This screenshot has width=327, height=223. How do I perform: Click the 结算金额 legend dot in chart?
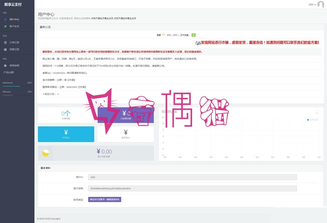coord(308,120)
